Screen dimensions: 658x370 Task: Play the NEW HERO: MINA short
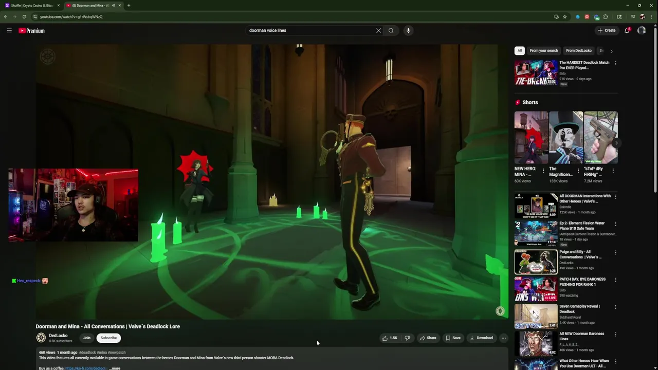pos(531,138)
